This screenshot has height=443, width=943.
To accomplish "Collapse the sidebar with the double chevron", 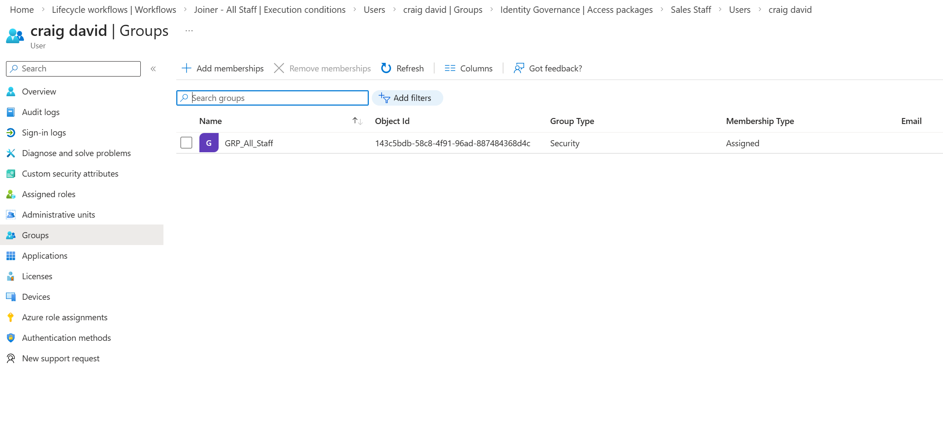I will pyautogui.click(x=153, y=69).
